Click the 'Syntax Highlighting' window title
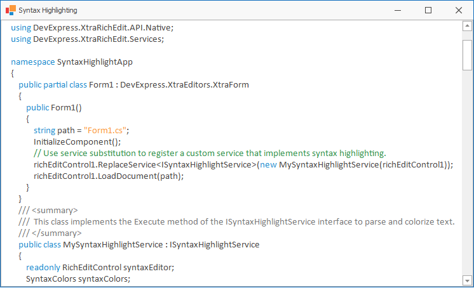The height and width of the screenshot is (288, 474). click(48, 10)
